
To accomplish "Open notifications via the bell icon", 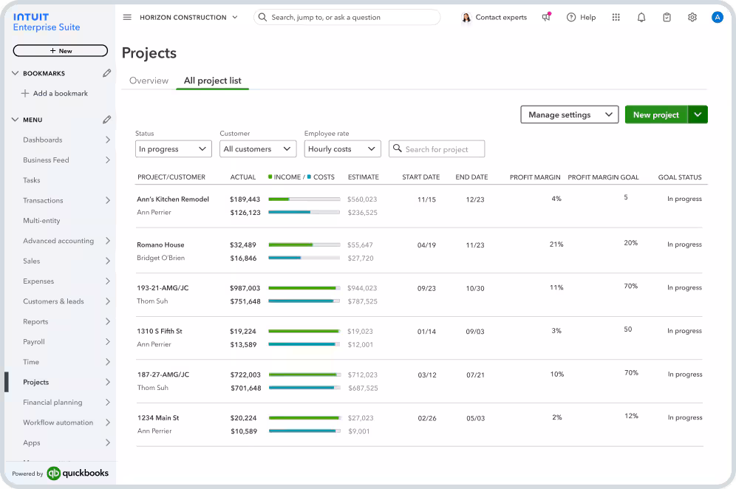I will click(x=641, y=16).
